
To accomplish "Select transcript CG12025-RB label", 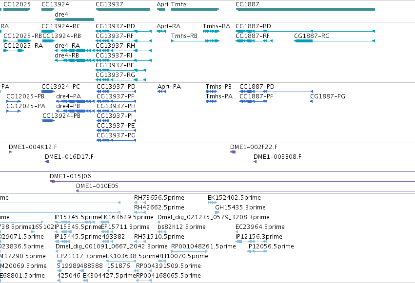I will [x=23, y=36].
